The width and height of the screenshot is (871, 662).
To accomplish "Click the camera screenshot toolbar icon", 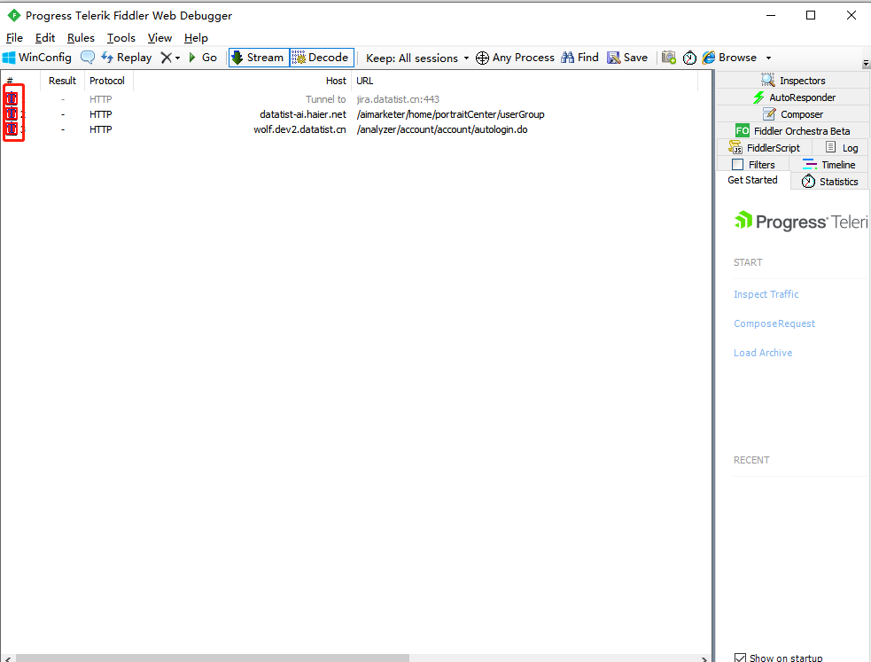I will tap(669, 58).
